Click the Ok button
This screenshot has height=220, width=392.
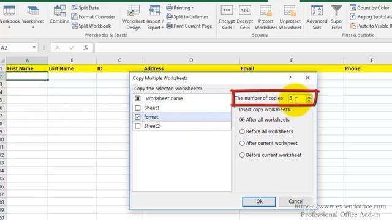pyautogui.click(x=259, y=201)
